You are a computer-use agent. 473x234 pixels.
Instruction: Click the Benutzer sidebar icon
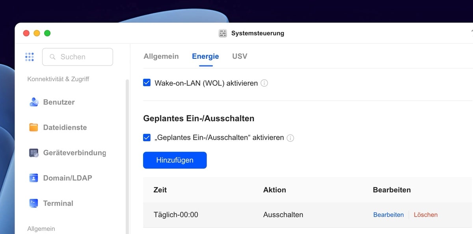(34, 102)
